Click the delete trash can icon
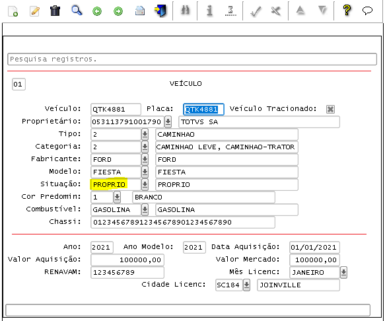Viewport: 385px width, 321px height. (55, 11)
